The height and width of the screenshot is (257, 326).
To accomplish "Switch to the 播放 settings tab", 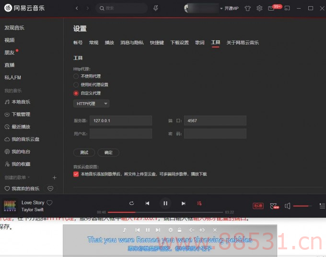I will tap(109, 43).
